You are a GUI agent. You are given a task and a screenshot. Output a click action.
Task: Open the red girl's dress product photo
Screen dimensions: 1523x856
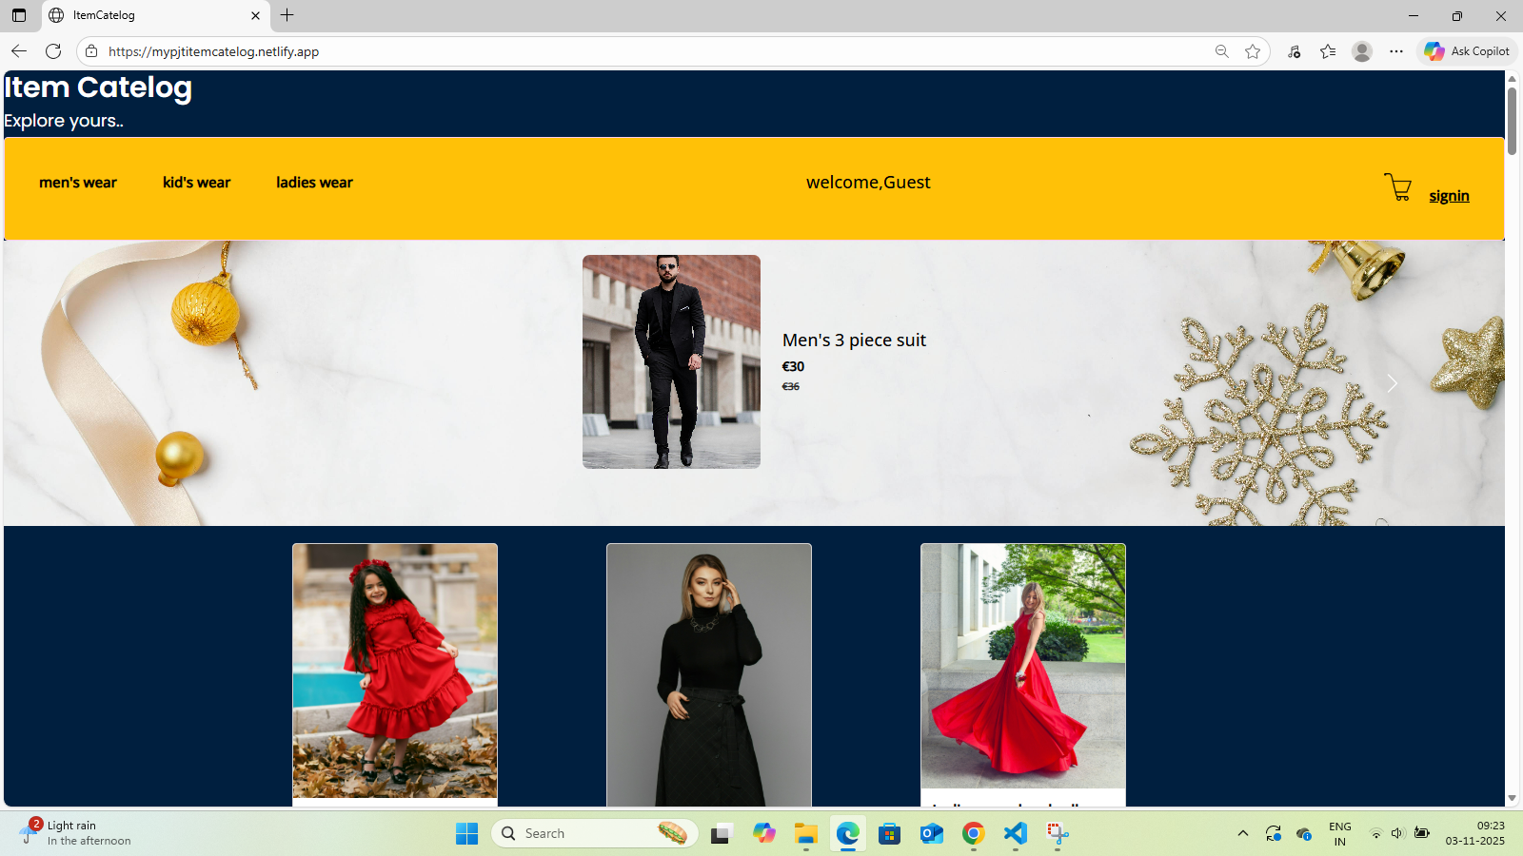(394, 671)
